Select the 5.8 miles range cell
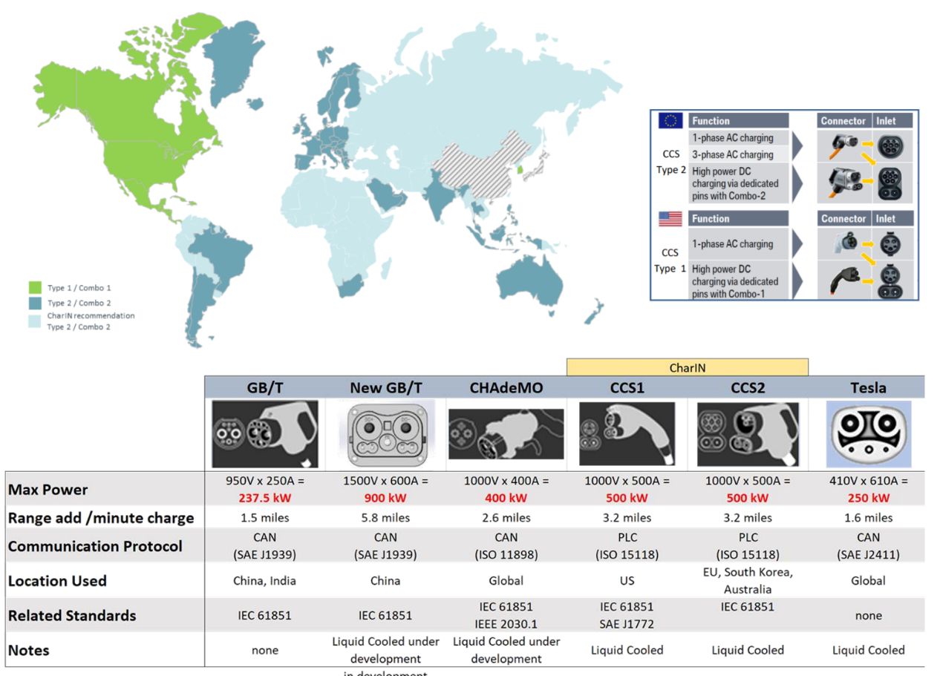The image size is (940, 676). tap(385, 518)
